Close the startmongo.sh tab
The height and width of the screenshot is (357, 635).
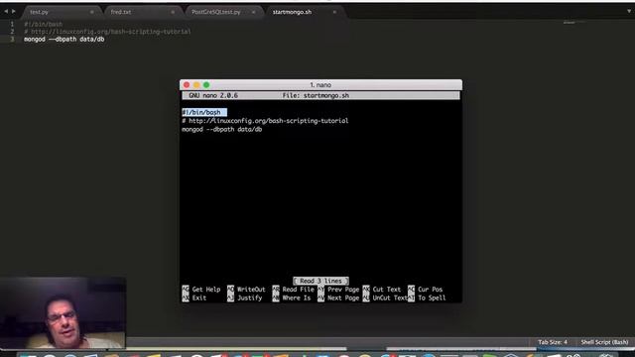coord(334,12)
